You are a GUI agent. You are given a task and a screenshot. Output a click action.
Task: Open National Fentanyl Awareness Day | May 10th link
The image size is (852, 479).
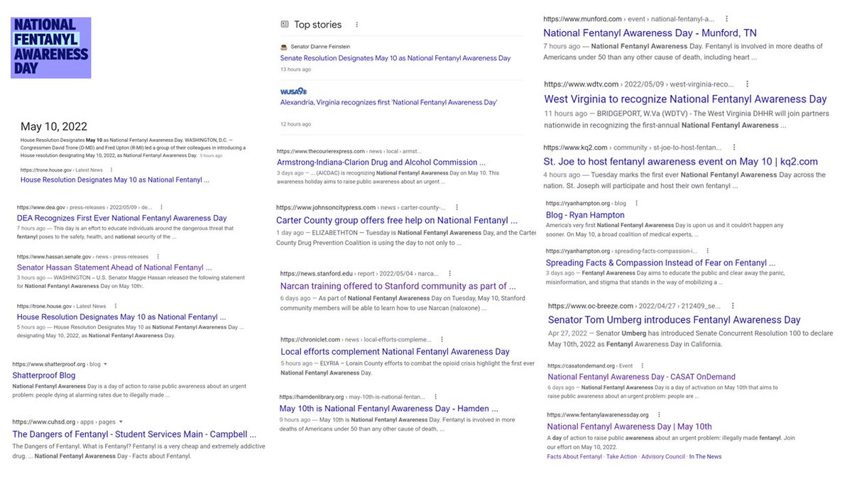click(630, 427)
